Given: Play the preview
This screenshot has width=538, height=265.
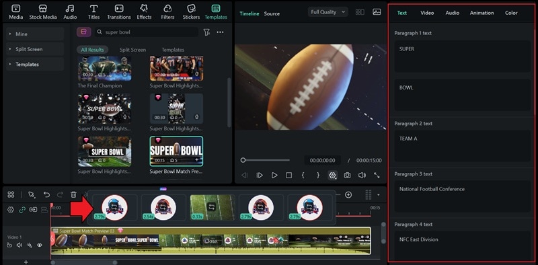Looking at the screenshot, I should pos(274,176).
